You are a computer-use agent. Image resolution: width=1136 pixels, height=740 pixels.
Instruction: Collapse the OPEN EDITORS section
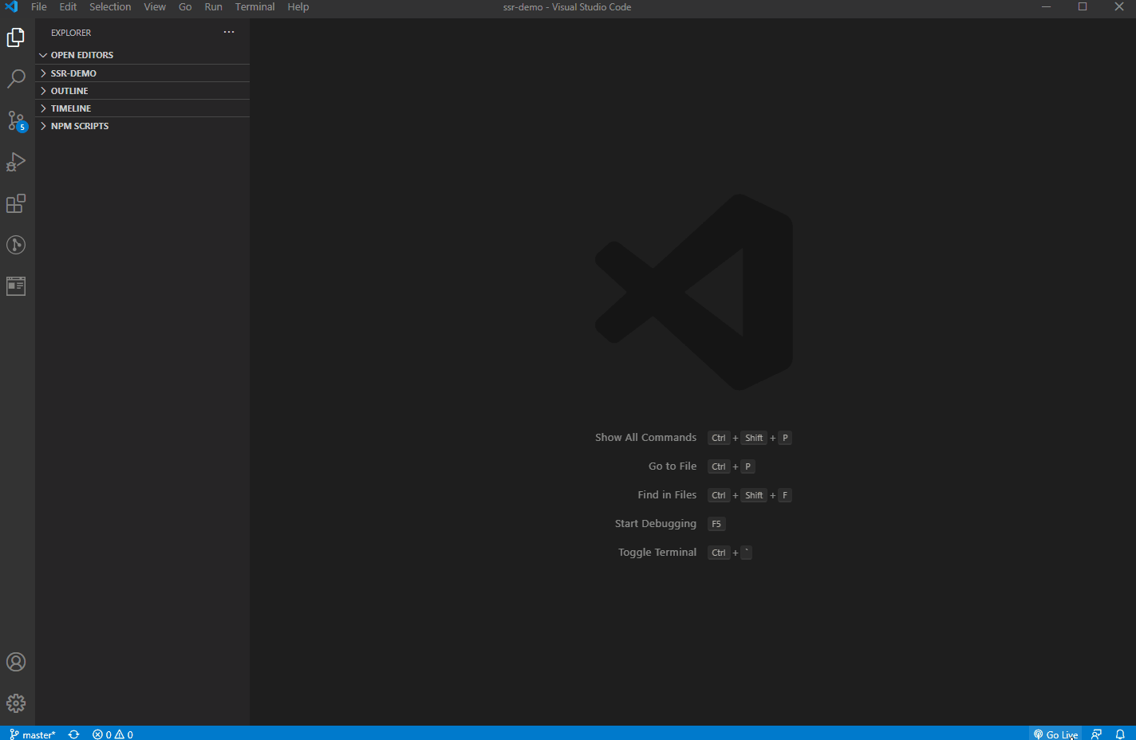142,55
